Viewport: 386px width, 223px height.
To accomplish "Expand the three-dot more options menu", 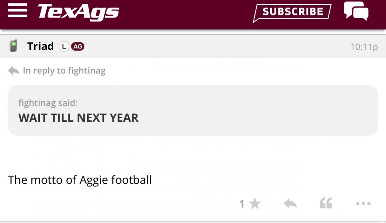I will [363, 203].
